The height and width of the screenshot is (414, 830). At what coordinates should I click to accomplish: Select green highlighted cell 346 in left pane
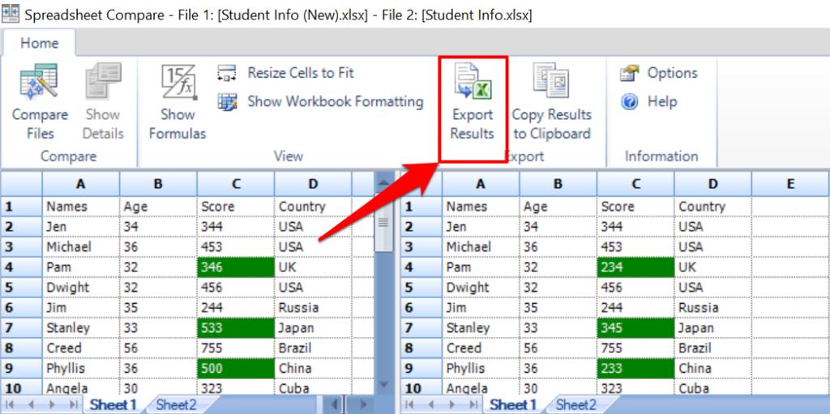(235, 267)
